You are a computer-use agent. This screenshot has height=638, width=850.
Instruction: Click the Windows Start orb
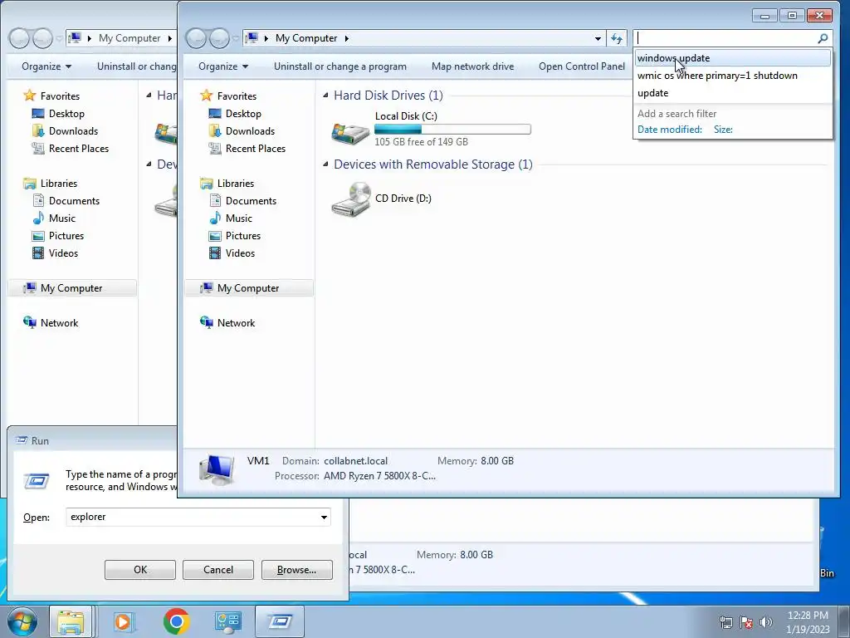(22, 621)
